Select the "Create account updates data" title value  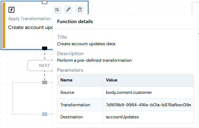click(x=86, y=44)
